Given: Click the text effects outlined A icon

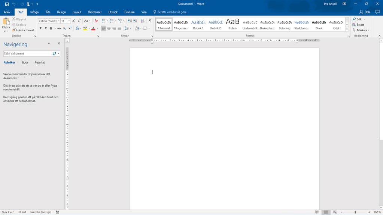Looking at the screenshot, I should pyautogui.click(x=77, y=28).
